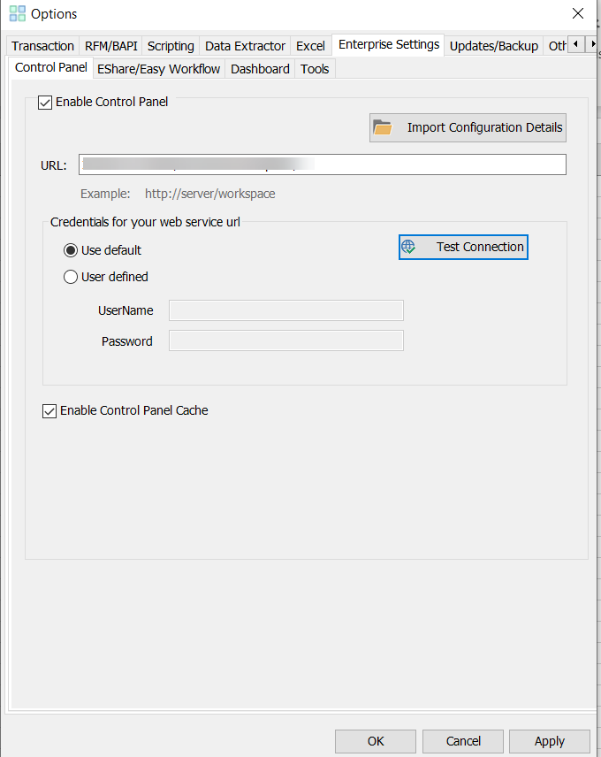Screen dimensions: 601x757
Task: Switch to the Dashboard sub-tab
Action: [x=260, y=69]
